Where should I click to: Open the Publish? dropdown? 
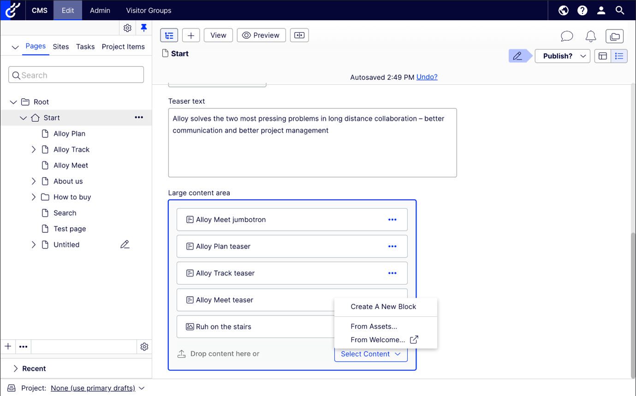(x=562, y=56)
